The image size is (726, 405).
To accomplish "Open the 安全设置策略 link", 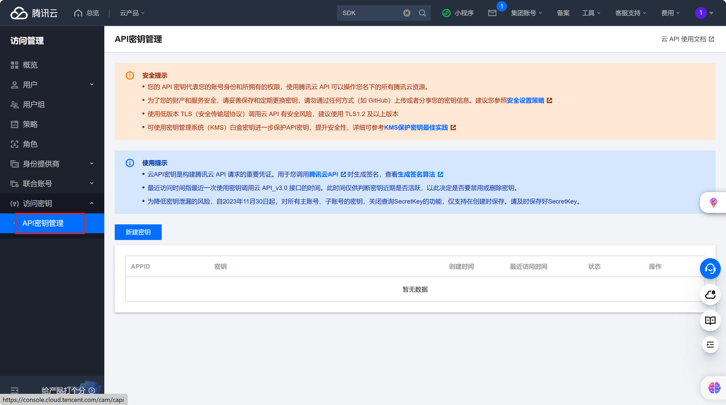I will pyautogui.click(x=526, y=100).
